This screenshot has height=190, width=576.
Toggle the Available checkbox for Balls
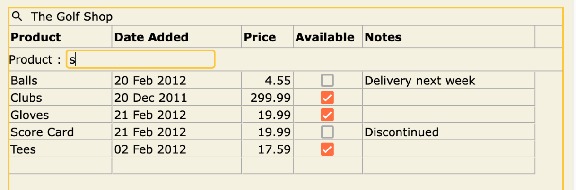click(327, 81)
